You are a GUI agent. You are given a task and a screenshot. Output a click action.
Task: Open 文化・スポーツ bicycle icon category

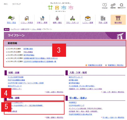(x=72, y=20)
